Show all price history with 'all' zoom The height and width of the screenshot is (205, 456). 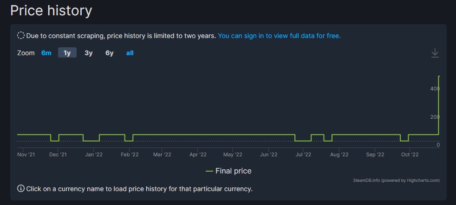130,53
